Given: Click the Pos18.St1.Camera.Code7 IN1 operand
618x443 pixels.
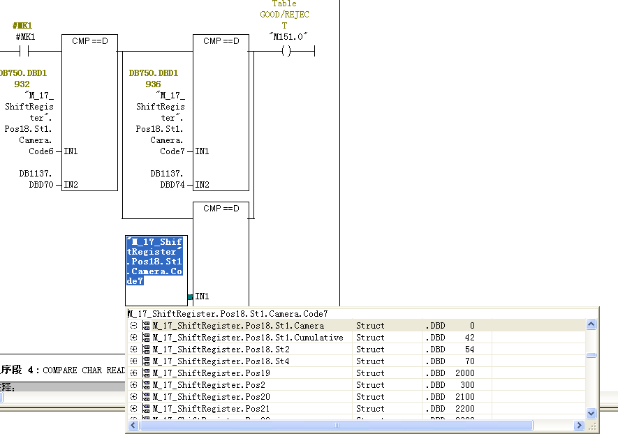Looking at the screenshot, I should pyautogui.click(x=160, y=123).
